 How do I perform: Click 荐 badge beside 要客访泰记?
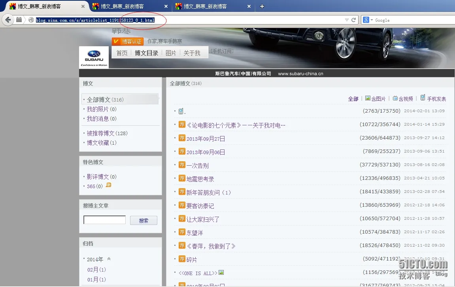point(182,205)
